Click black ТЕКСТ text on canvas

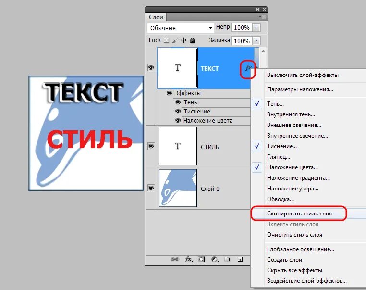pos(83,92)
